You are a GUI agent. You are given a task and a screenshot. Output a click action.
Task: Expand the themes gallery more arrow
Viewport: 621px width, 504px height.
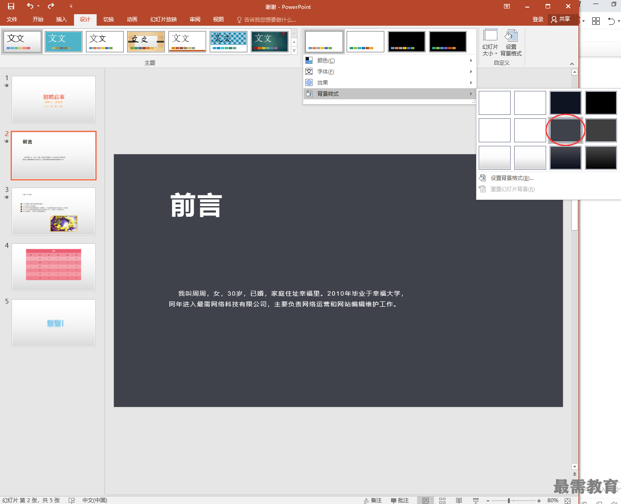[x=294, y=51]
